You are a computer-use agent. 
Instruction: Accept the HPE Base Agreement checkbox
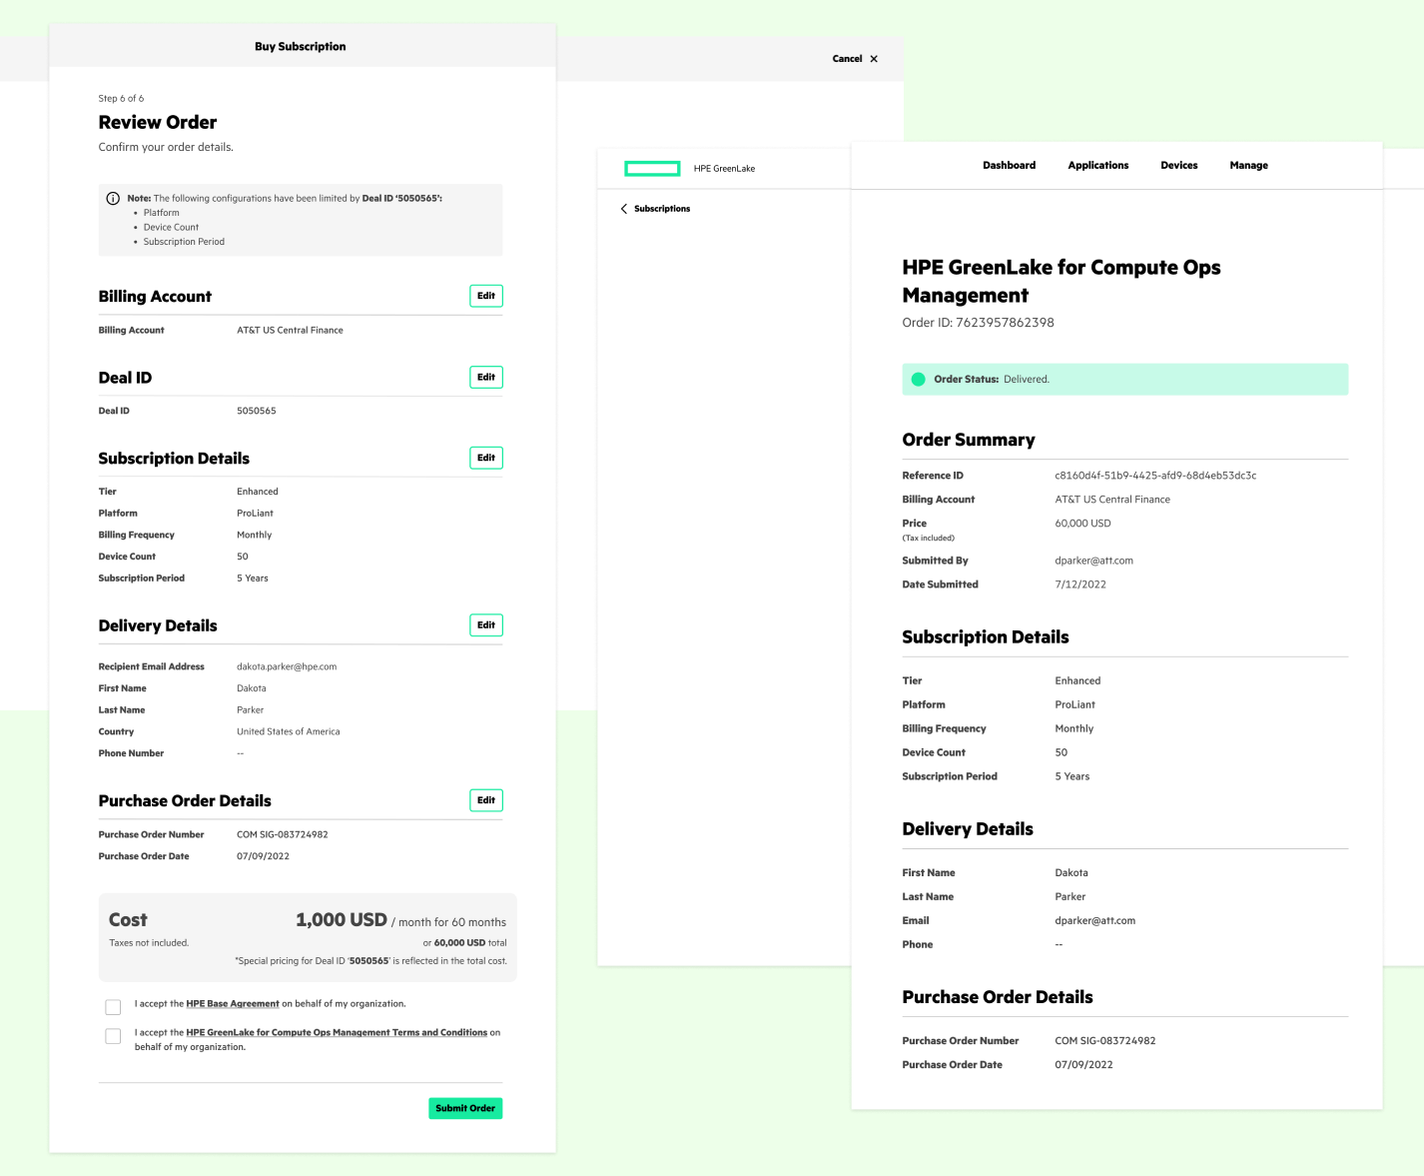point(113,1007)
